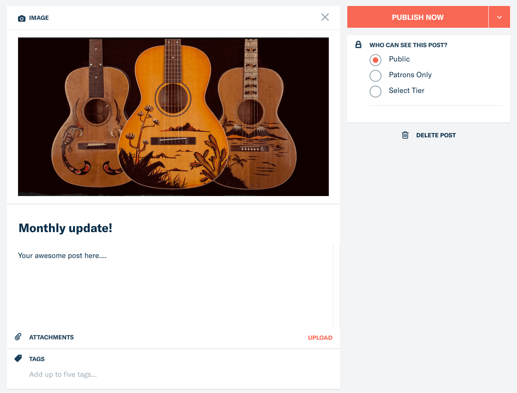This screenshot has width=517, height=393.
Task: Click the paperclip Attachments icon
Action: pyautogui.click(x=18, y=337)
